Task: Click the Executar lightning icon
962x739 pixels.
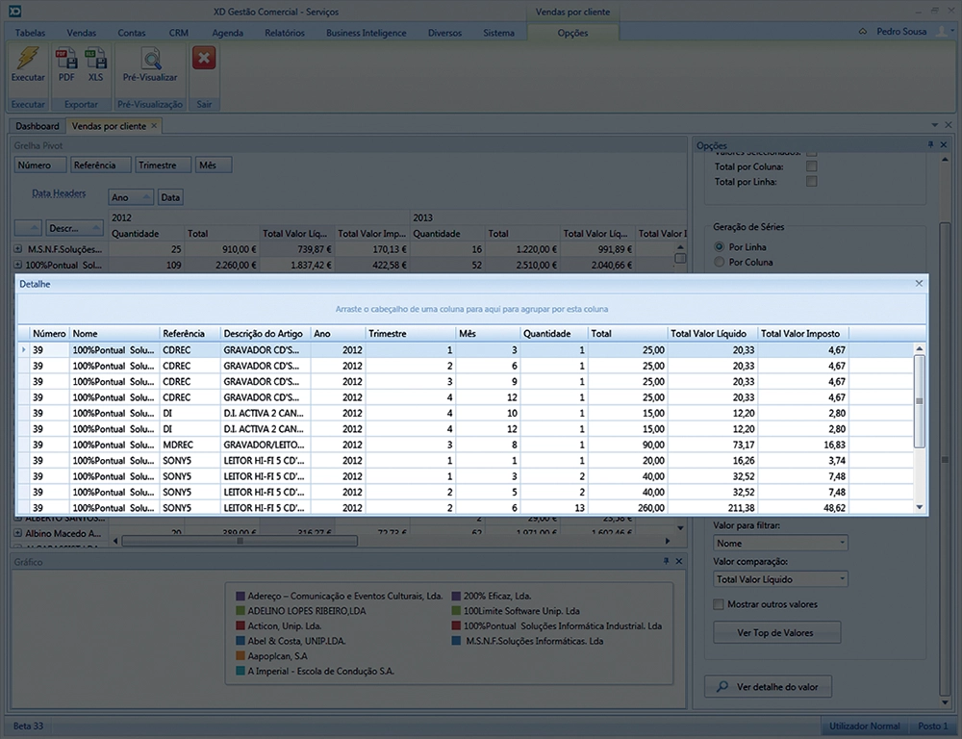Action: (28, 61)
